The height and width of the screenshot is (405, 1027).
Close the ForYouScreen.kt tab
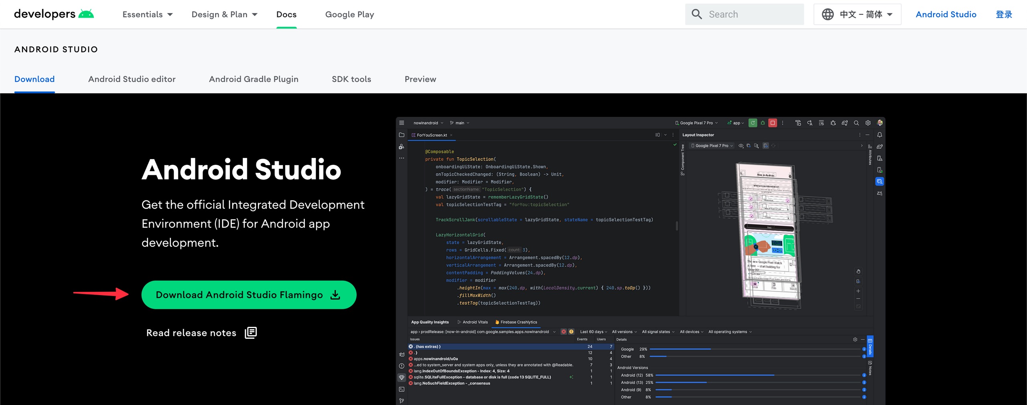click(x=451, y=135)
